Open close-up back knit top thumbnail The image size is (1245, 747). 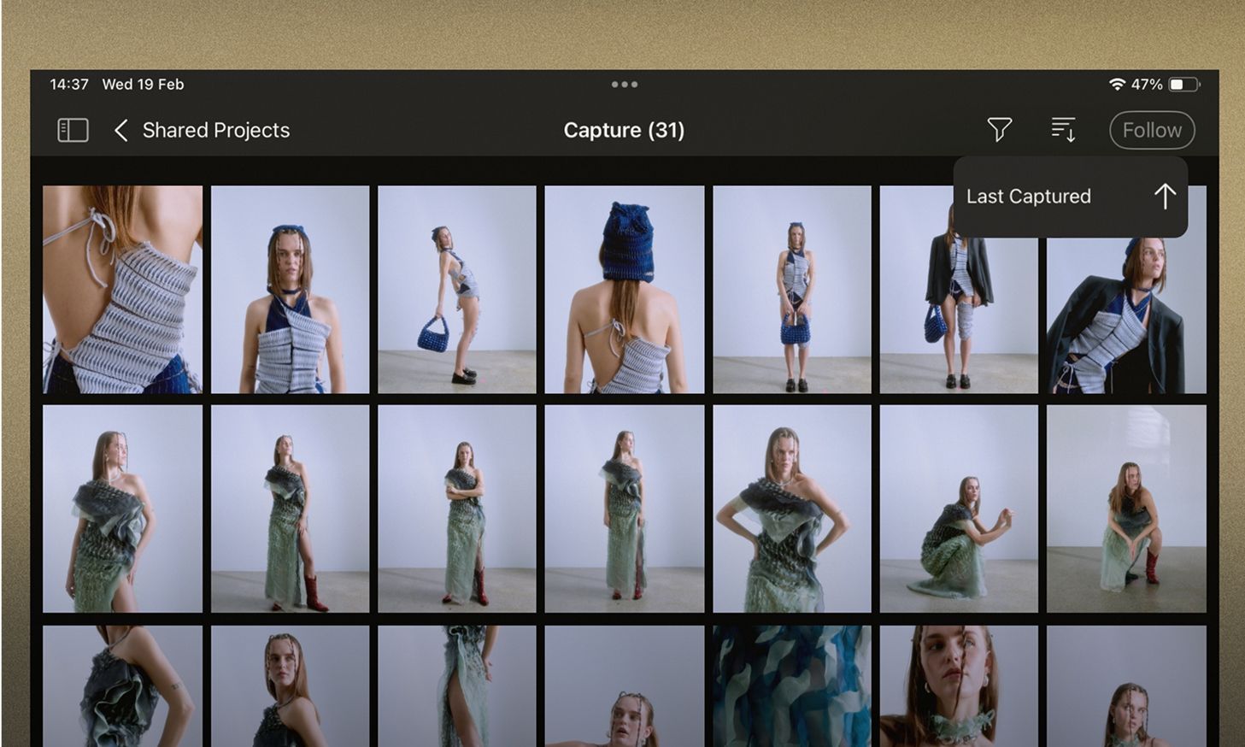tap(122, 289)
